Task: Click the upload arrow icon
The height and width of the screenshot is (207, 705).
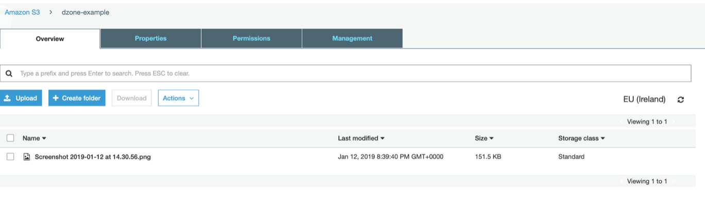Action: click(x=8, y=98)
